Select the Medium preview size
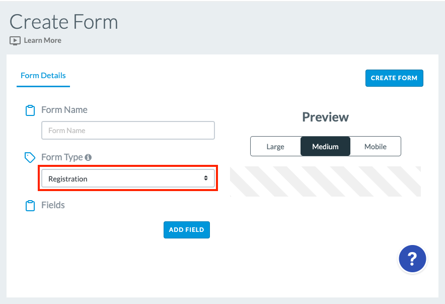 pyautogui.click(x=325, y=146)
